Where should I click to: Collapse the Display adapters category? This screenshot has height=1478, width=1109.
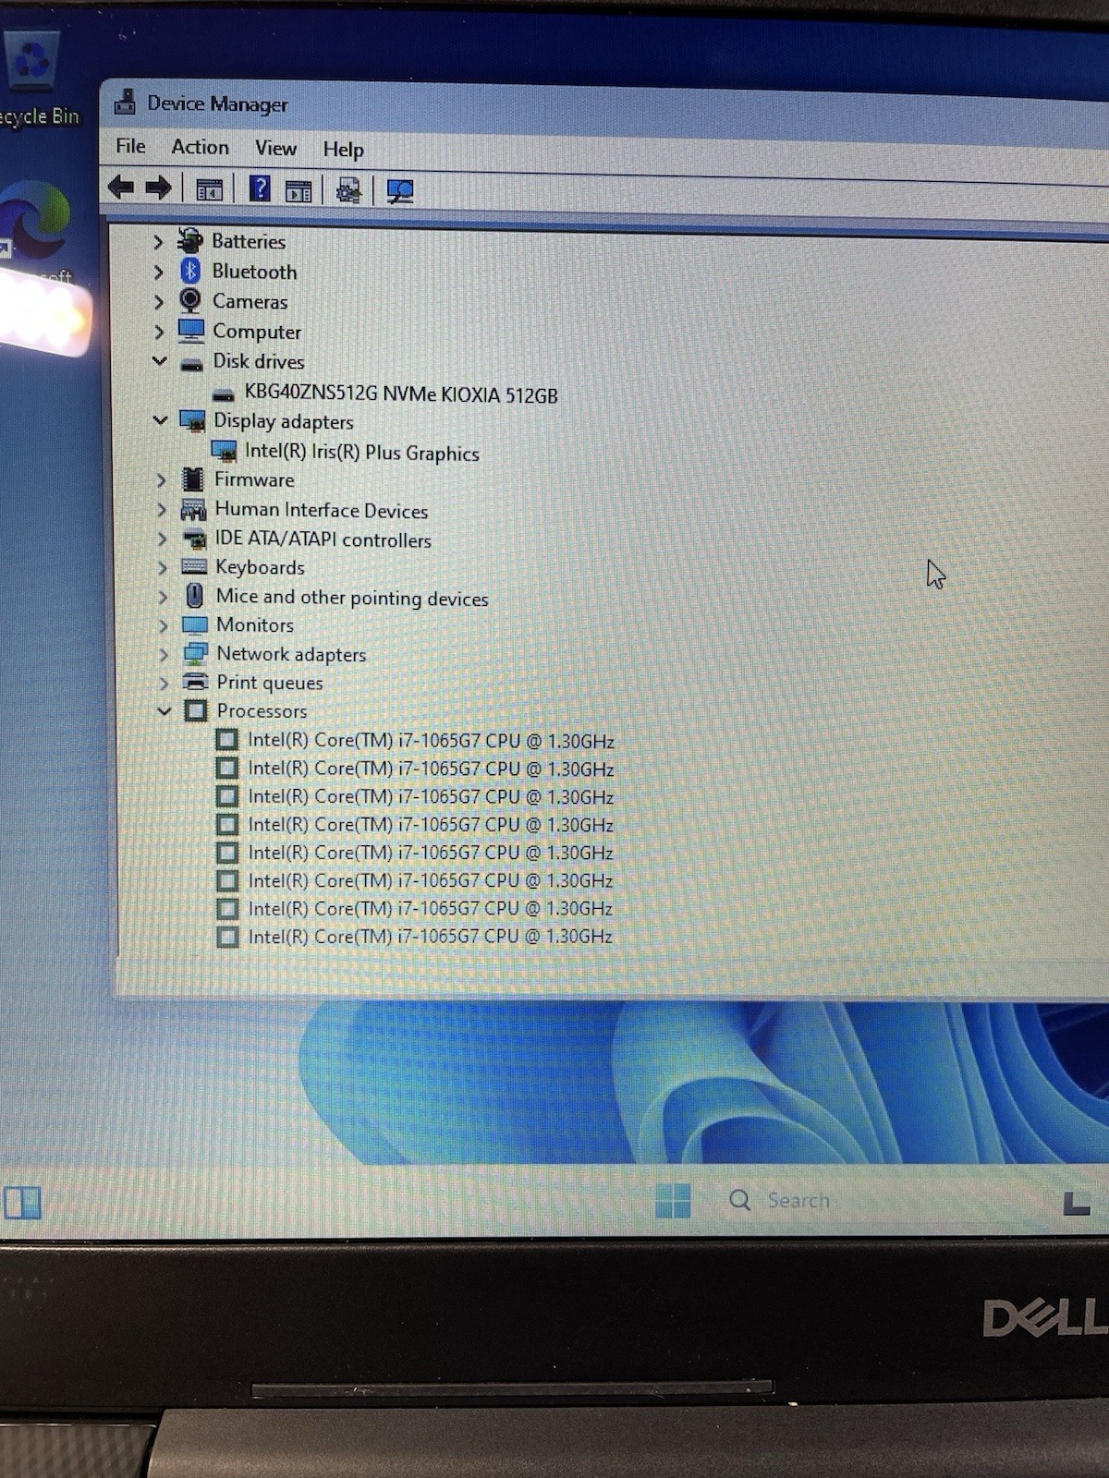pos(161,420)
